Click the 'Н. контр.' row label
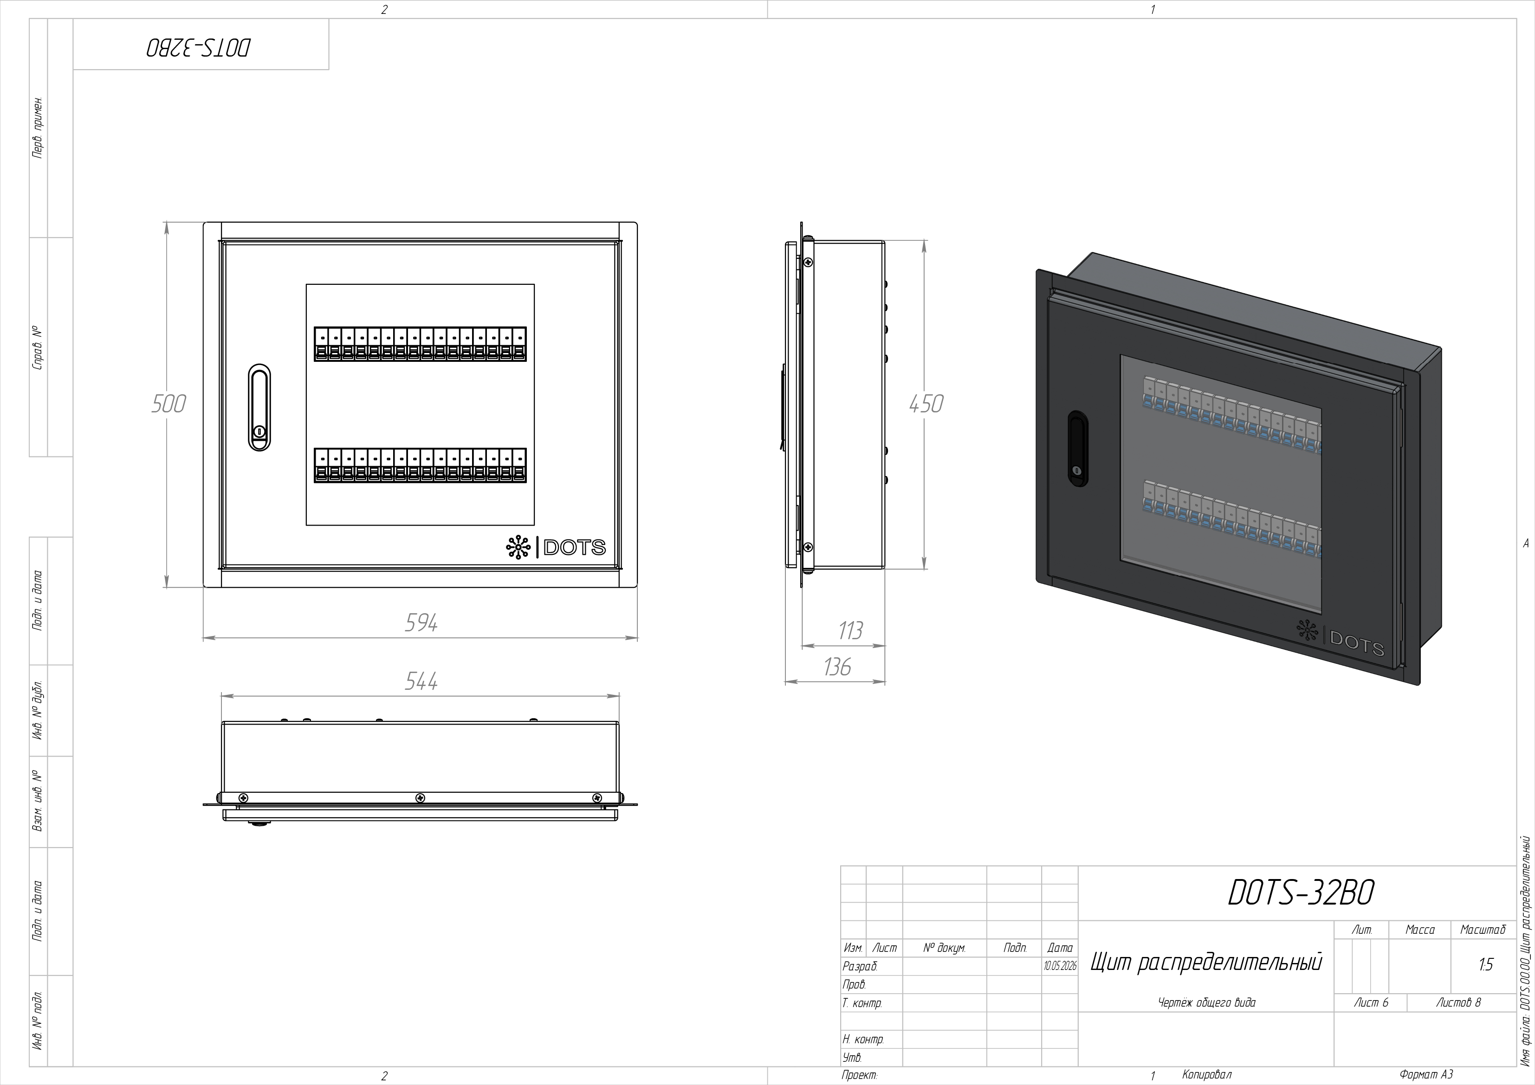Image resolution: width=1535 pixels, height=1085 pixels. (863, 1040)
